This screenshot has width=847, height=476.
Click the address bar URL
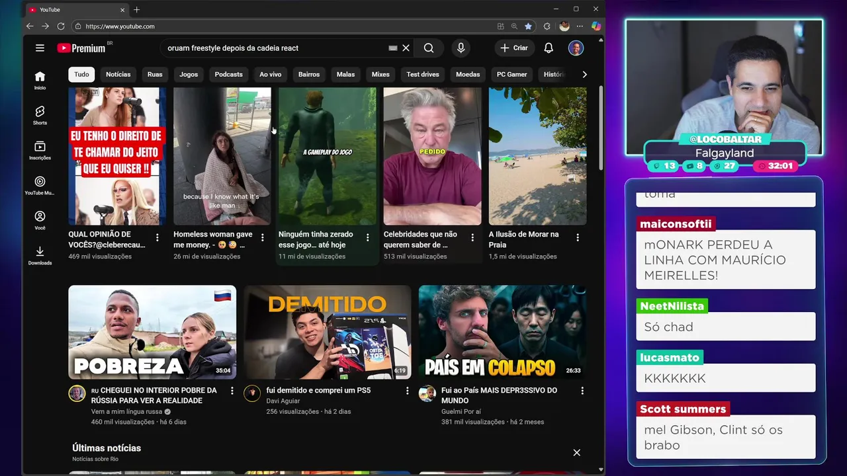click(120, 26)
